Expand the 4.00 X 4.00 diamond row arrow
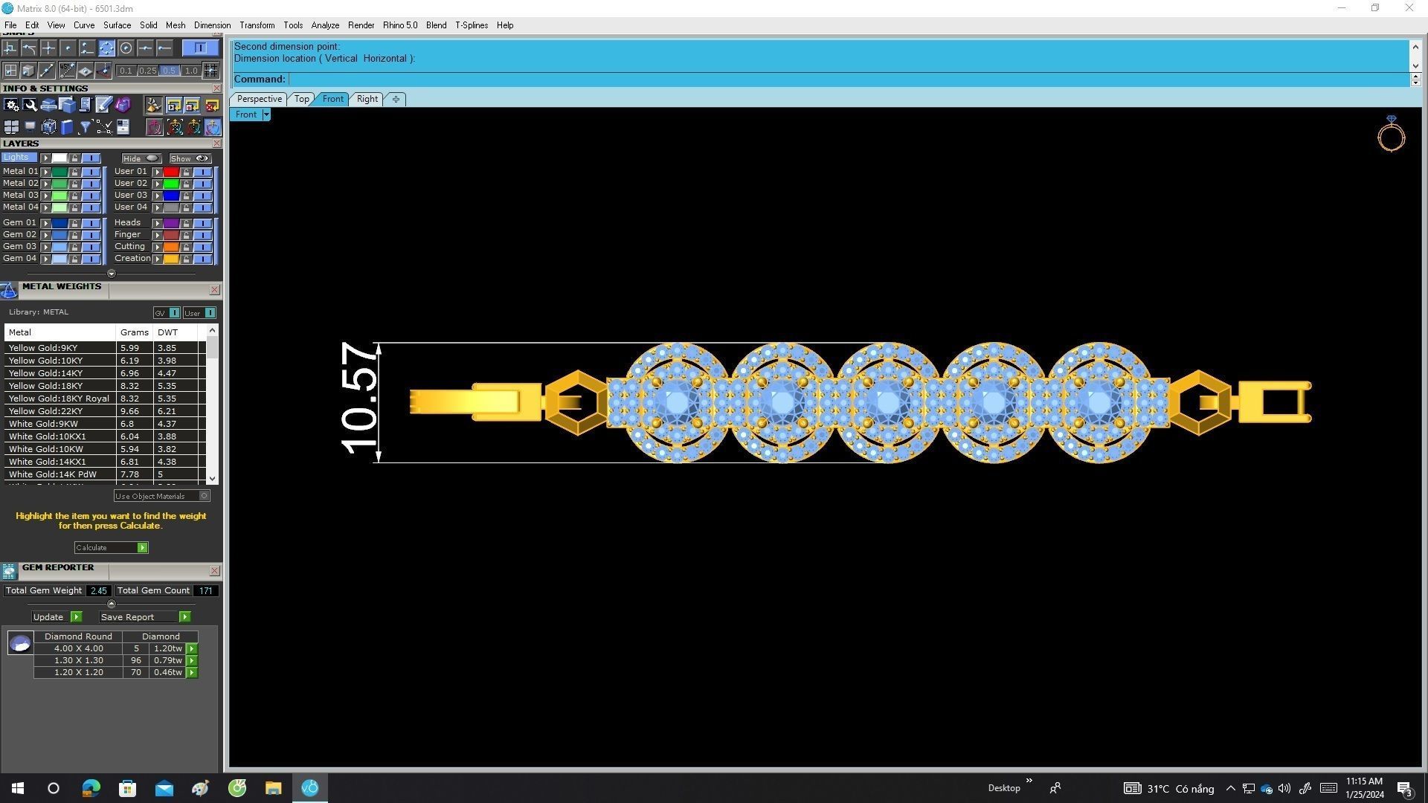 (x=192, y=648)
